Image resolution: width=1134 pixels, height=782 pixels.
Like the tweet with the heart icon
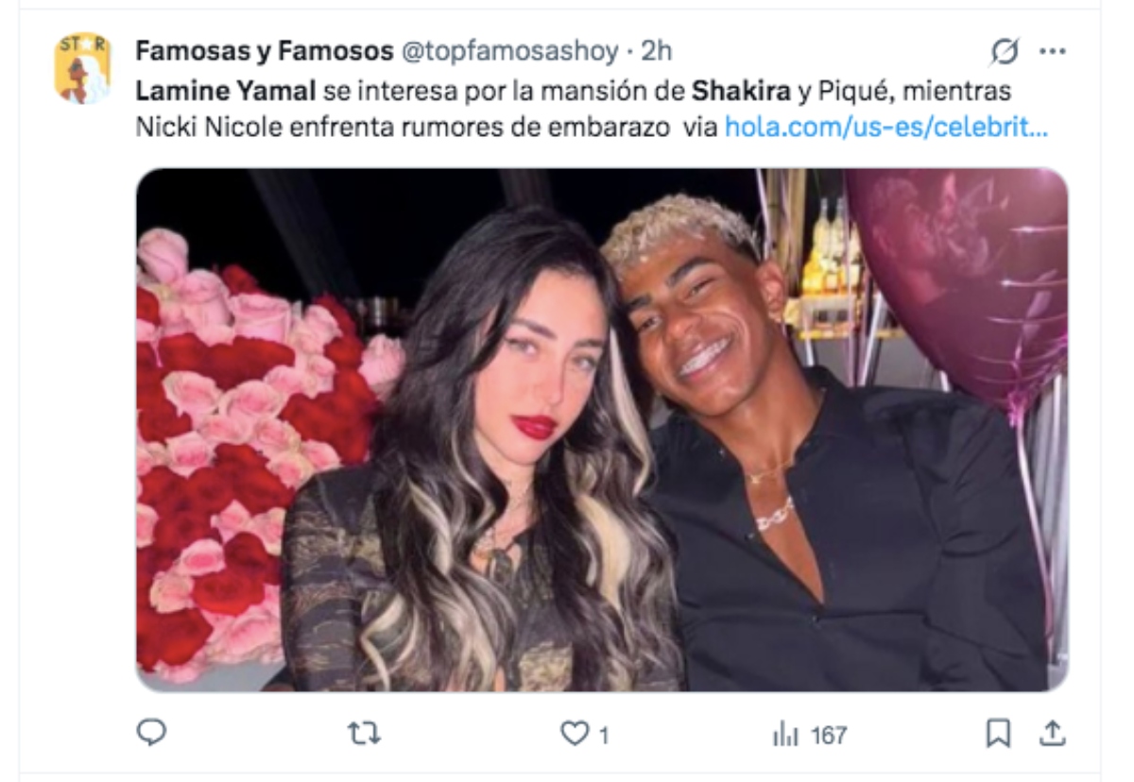[x=575, y=734]
